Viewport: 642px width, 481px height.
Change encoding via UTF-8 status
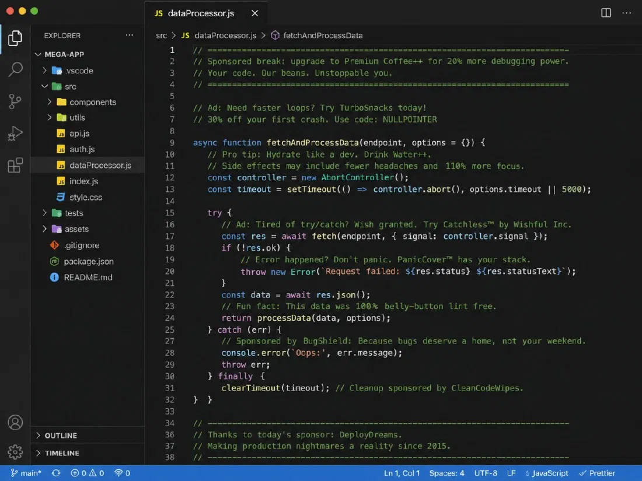coord(486,473)
